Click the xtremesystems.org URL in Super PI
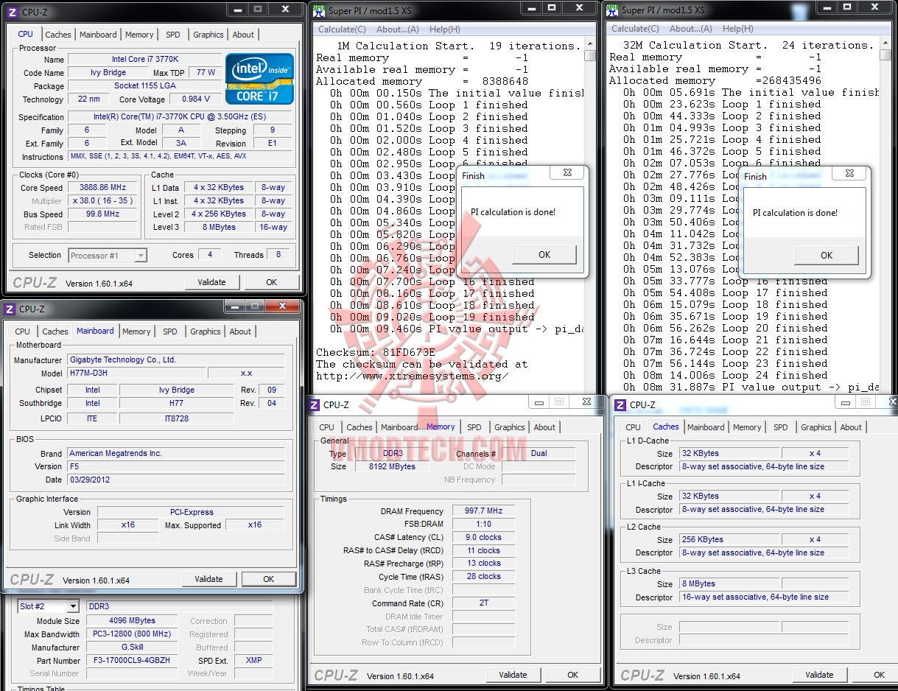898x691 pixels. [x=413, y=376]
